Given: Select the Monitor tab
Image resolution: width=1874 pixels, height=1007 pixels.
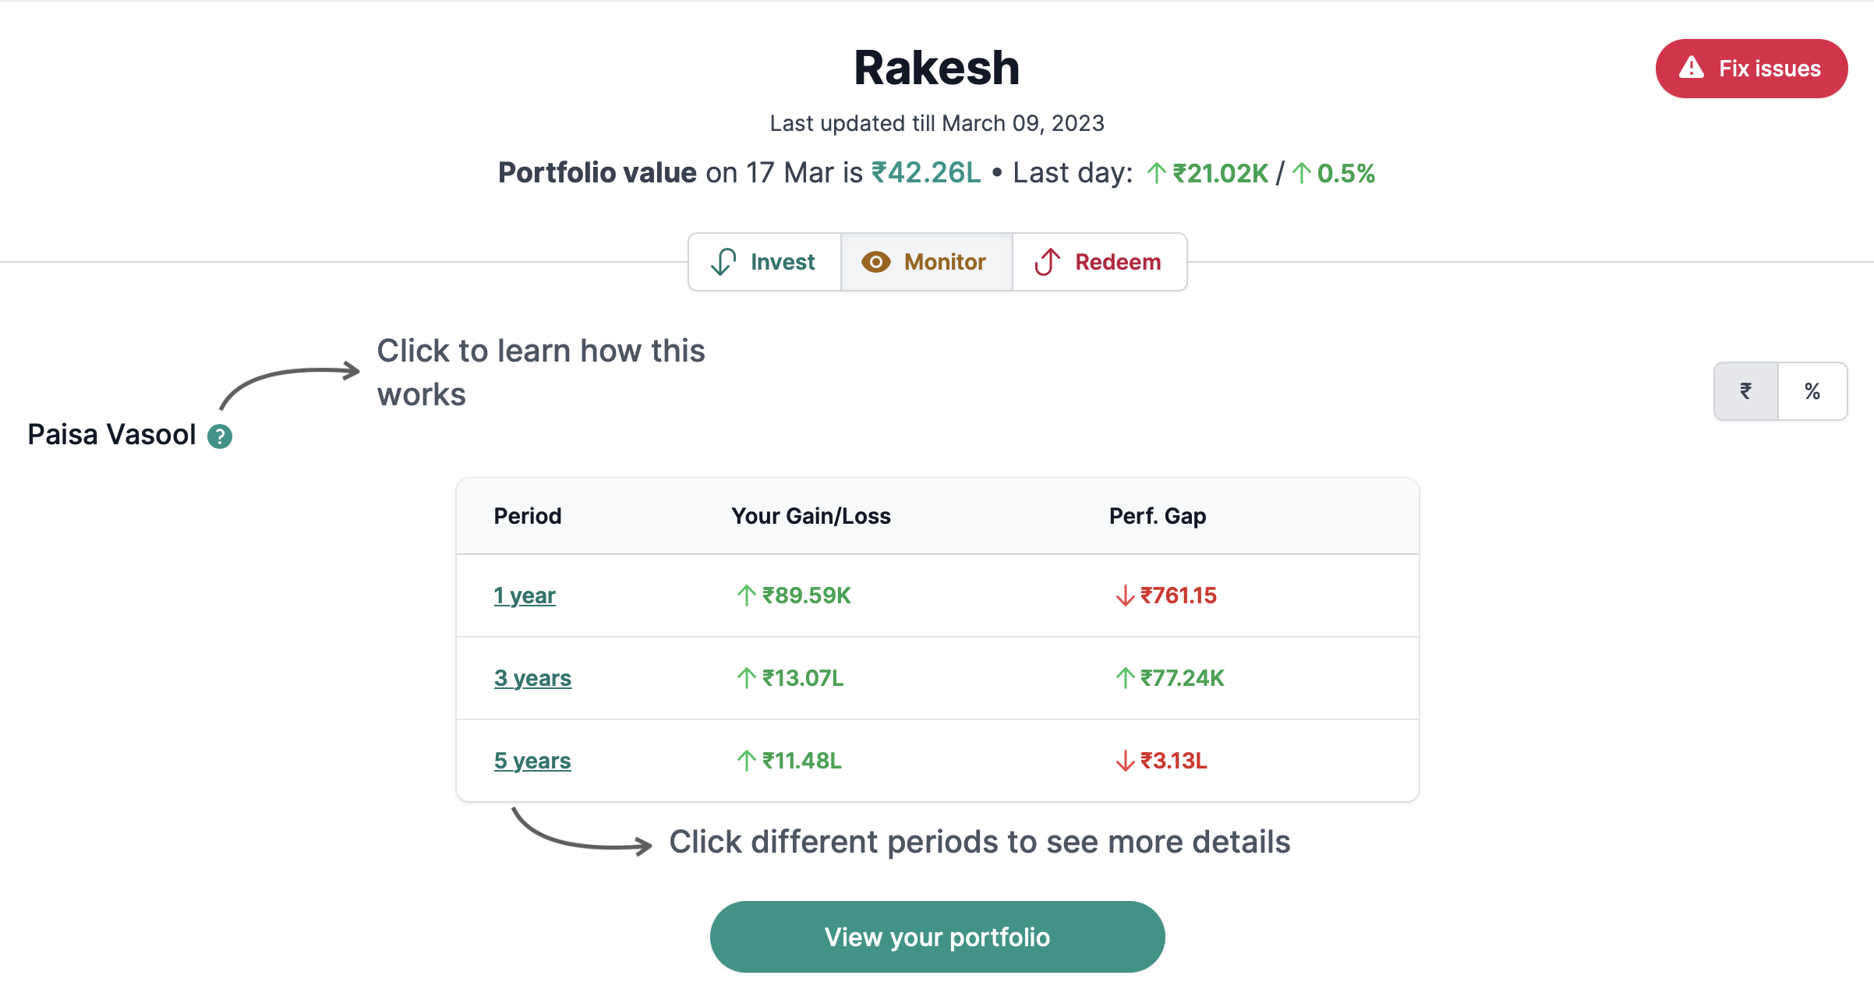Looking at the screenshot, I should 926,262.
